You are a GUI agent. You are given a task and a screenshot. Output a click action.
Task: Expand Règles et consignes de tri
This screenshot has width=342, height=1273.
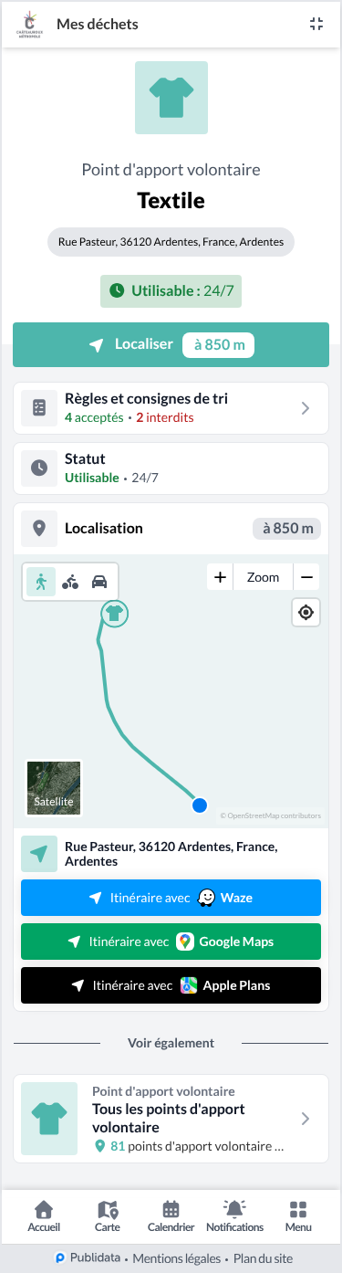click(171, 407)
